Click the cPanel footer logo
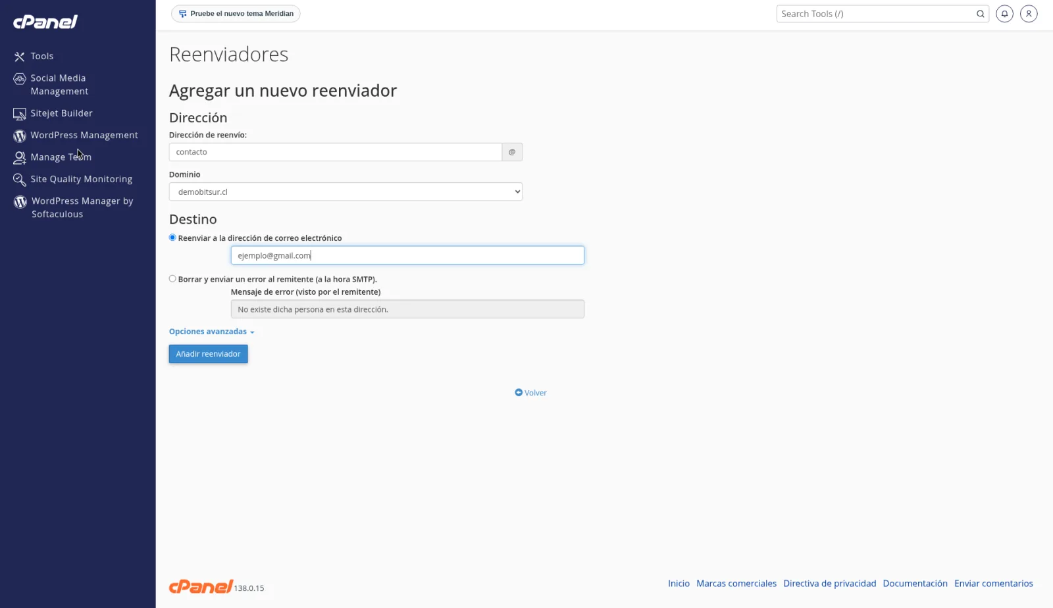 (201, 586)
